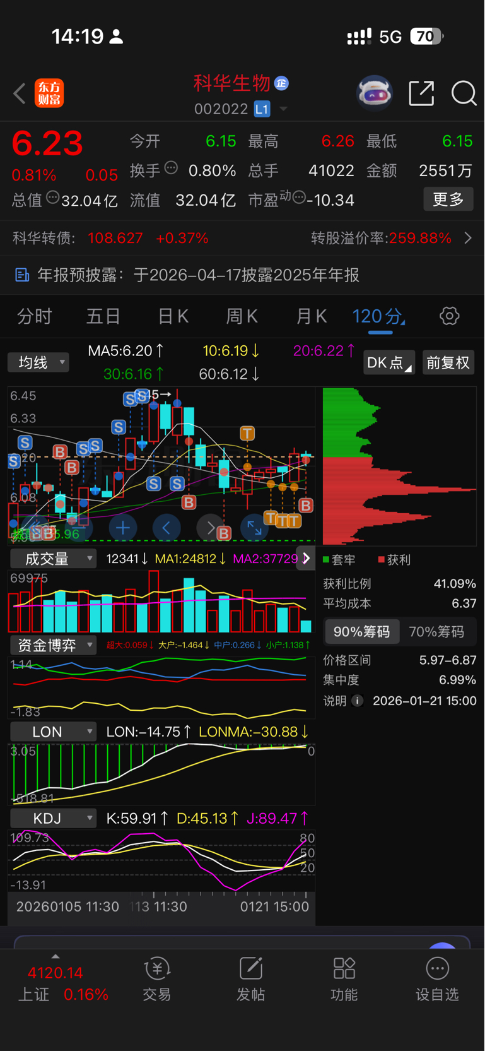The image size is (485, 1051).
Task: Tap the 获利比例 41.09% value
Action: (454, 583)
